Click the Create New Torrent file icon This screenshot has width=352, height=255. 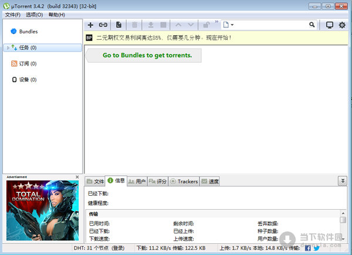119,25
